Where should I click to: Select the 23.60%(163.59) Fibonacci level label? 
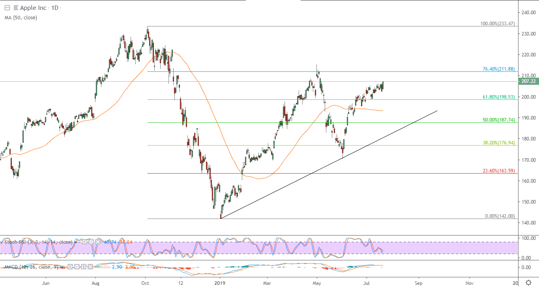[499, 170]
